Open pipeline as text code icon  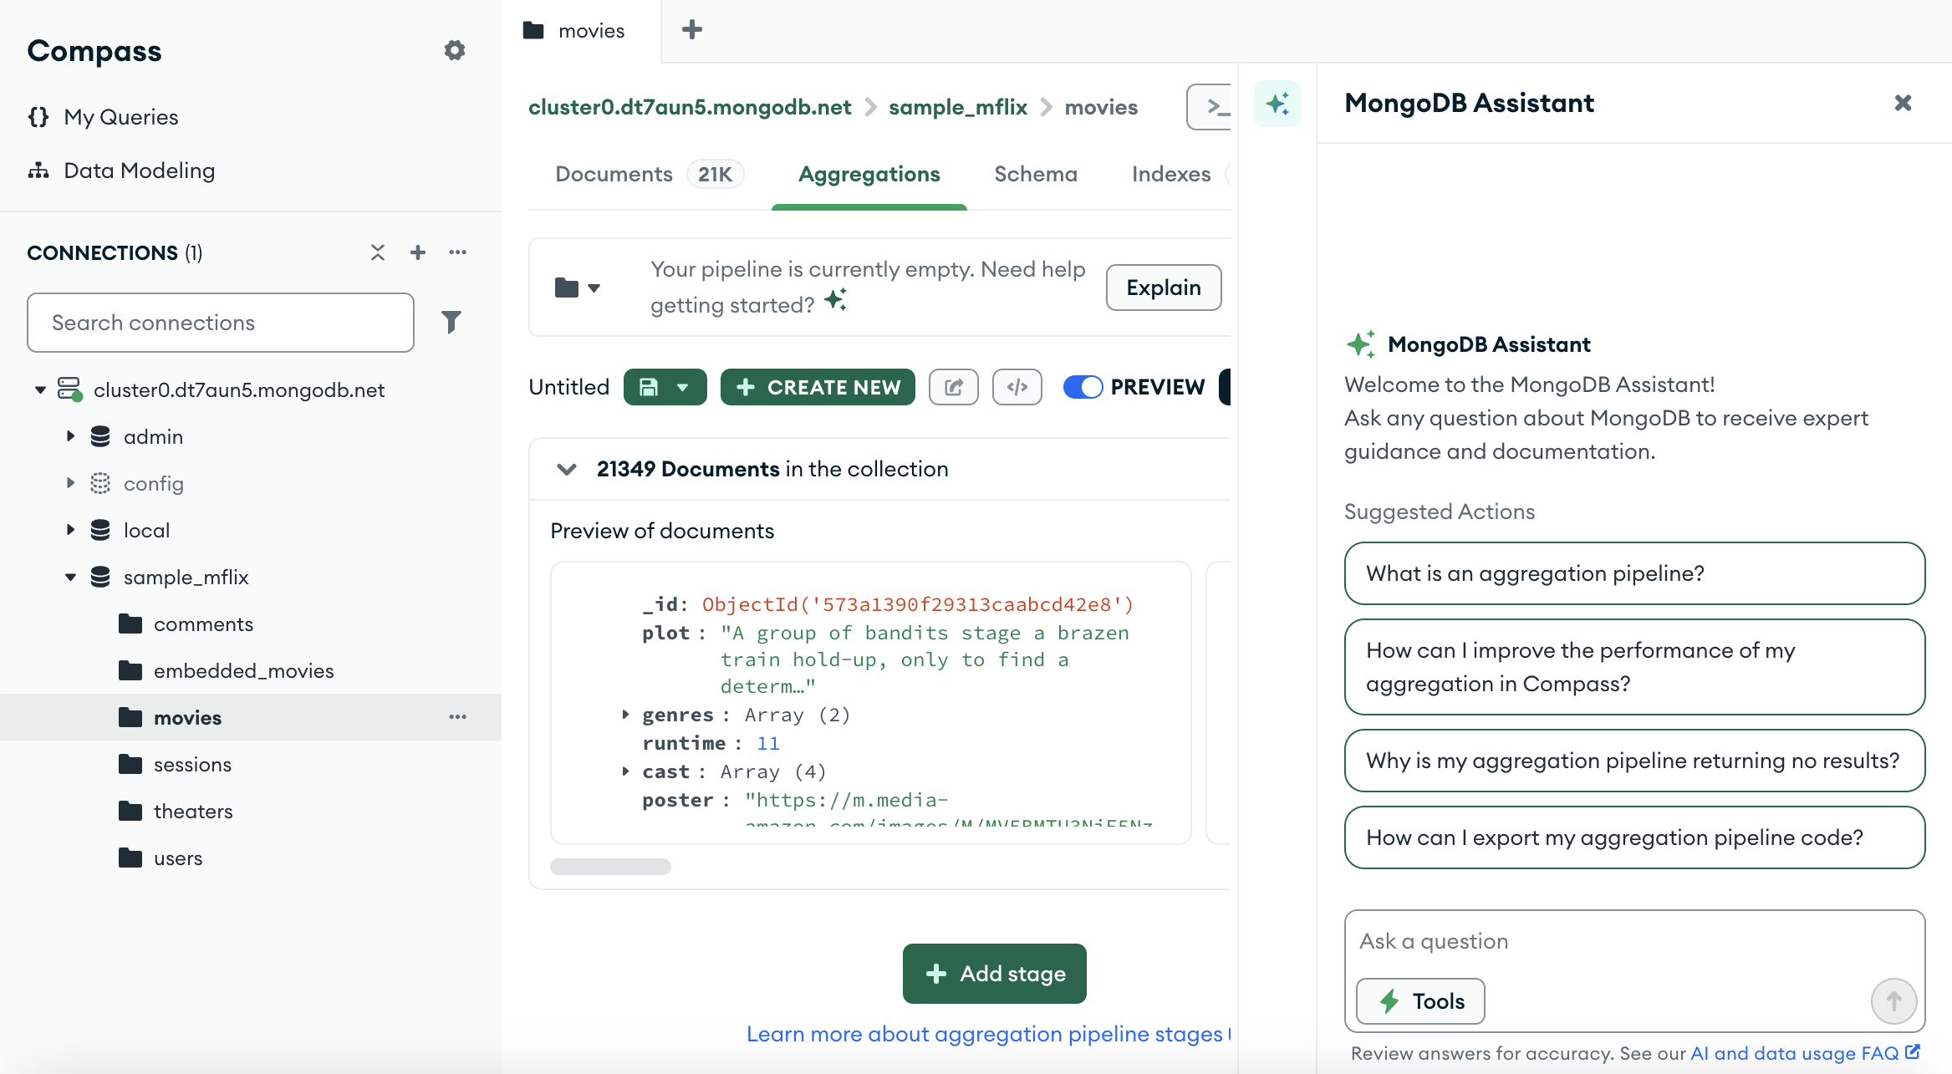pyautogui.click(x=1017, y=387)
